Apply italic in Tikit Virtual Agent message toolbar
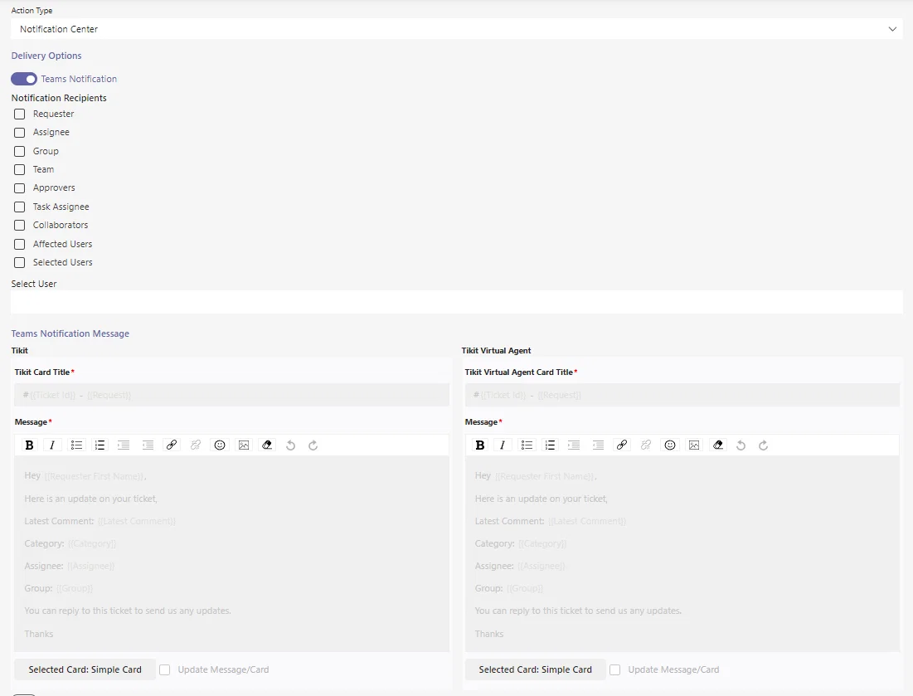 click(503, 445)
